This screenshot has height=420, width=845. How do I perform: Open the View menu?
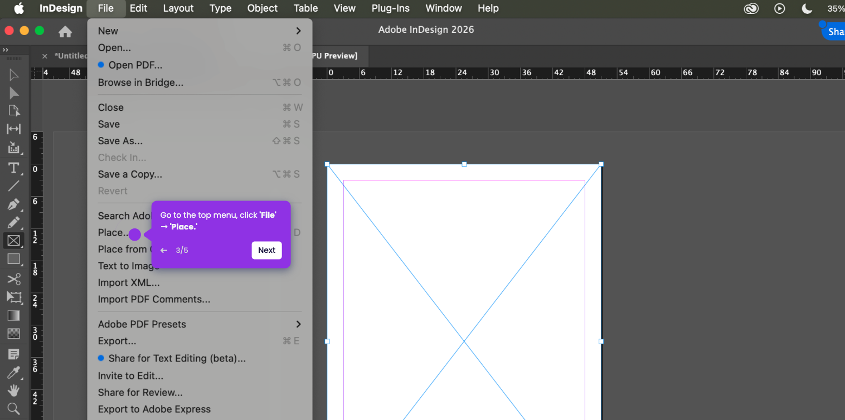click(344, 8)
